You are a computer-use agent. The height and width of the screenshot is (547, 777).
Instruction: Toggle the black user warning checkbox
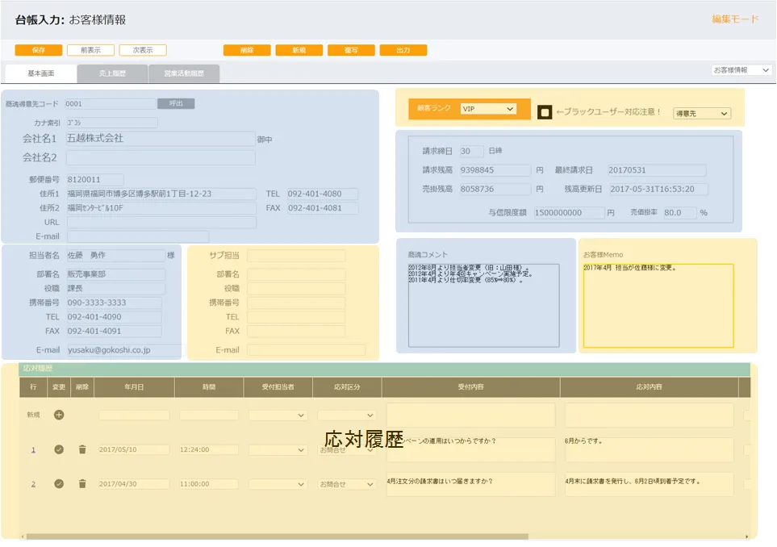click(x=545, y=112)
